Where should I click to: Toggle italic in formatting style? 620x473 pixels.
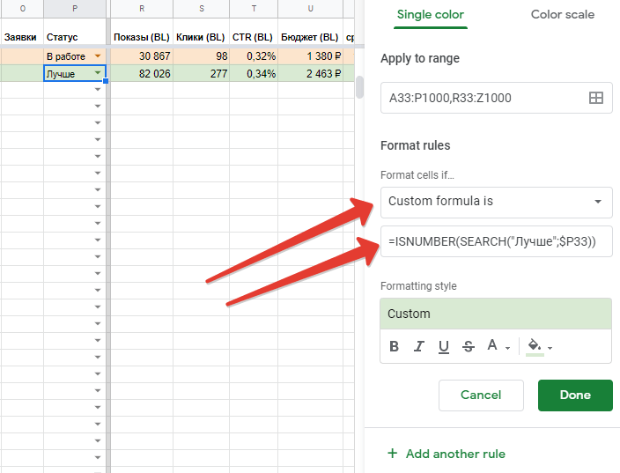pos(418,346)
